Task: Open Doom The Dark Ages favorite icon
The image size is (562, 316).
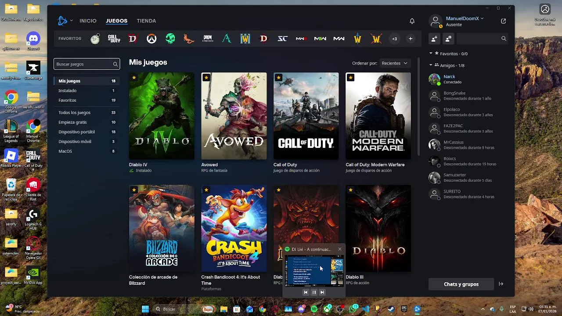Action: tap(208, 39)
